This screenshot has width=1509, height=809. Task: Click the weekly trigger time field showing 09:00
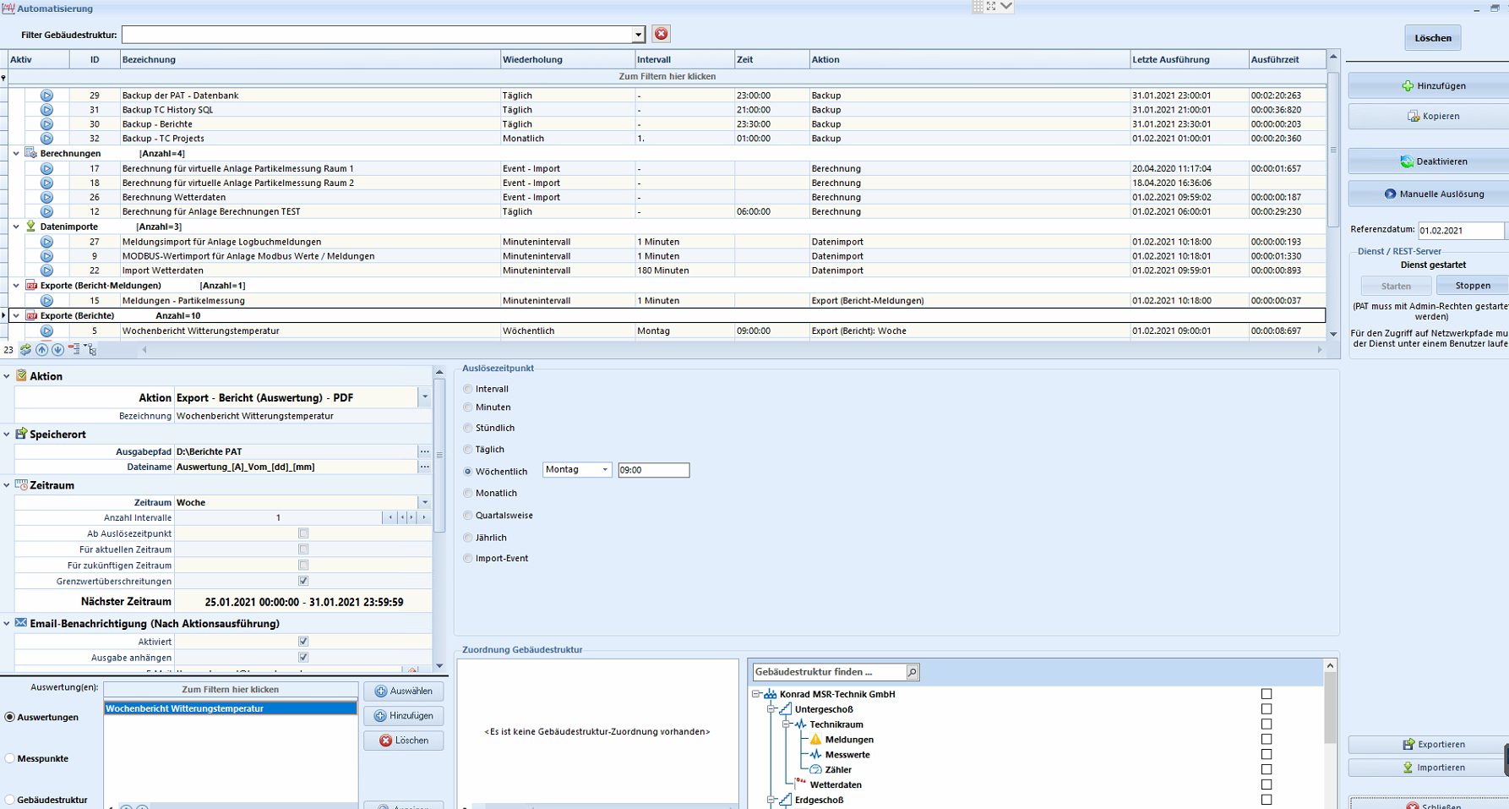[x=654, y=470]
